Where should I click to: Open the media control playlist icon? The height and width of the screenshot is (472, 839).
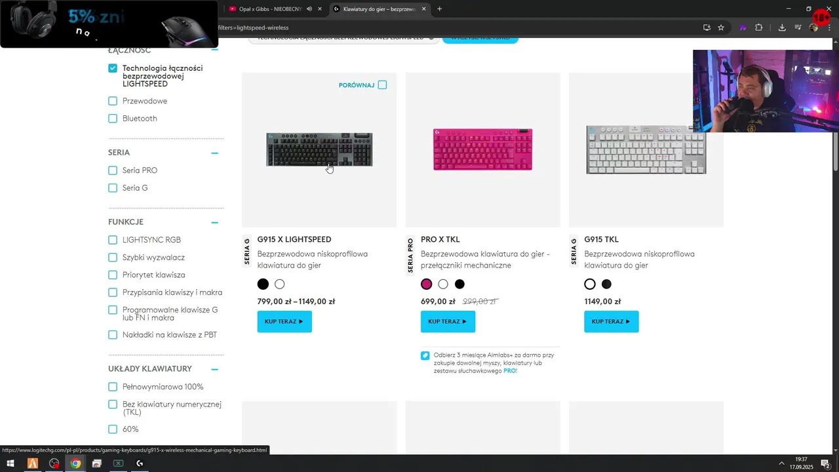798,28
